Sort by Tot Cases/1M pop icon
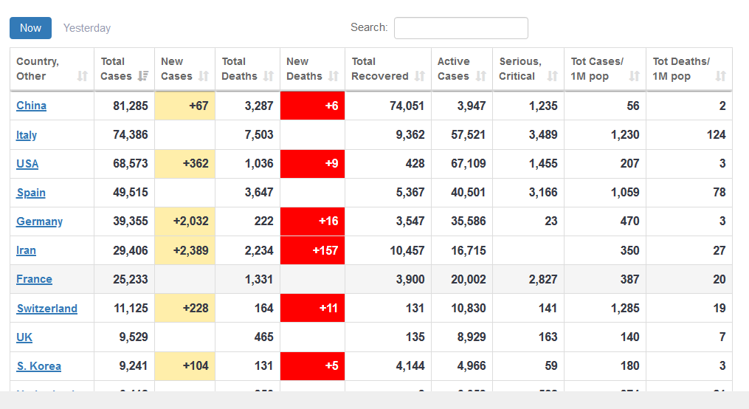 coord(635,76)
